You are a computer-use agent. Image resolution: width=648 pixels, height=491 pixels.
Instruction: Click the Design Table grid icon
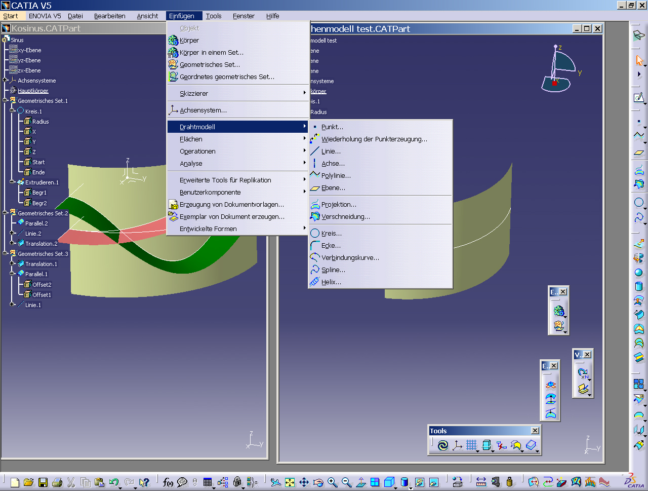click(x=208, y=482)
